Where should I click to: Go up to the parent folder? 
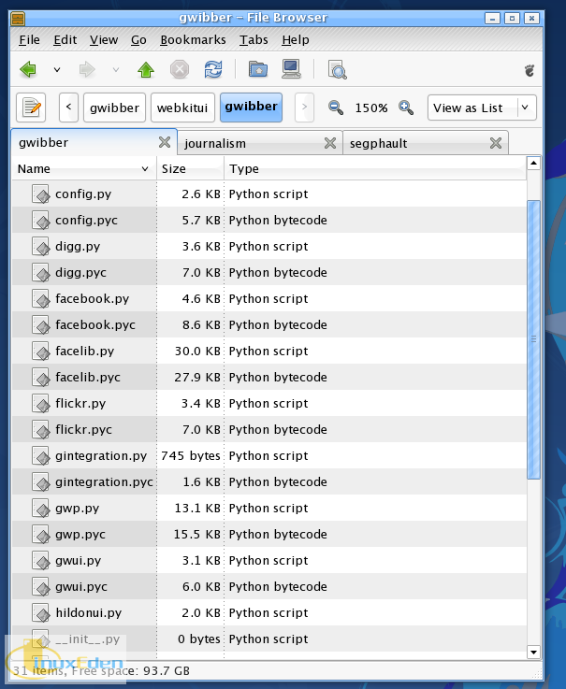[x=146, y=69]
